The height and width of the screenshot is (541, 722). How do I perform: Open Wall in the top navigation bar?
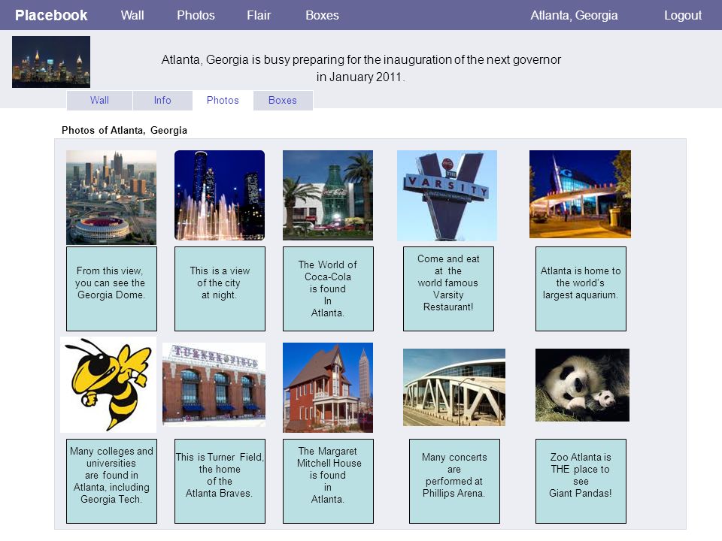pos(132,15)
